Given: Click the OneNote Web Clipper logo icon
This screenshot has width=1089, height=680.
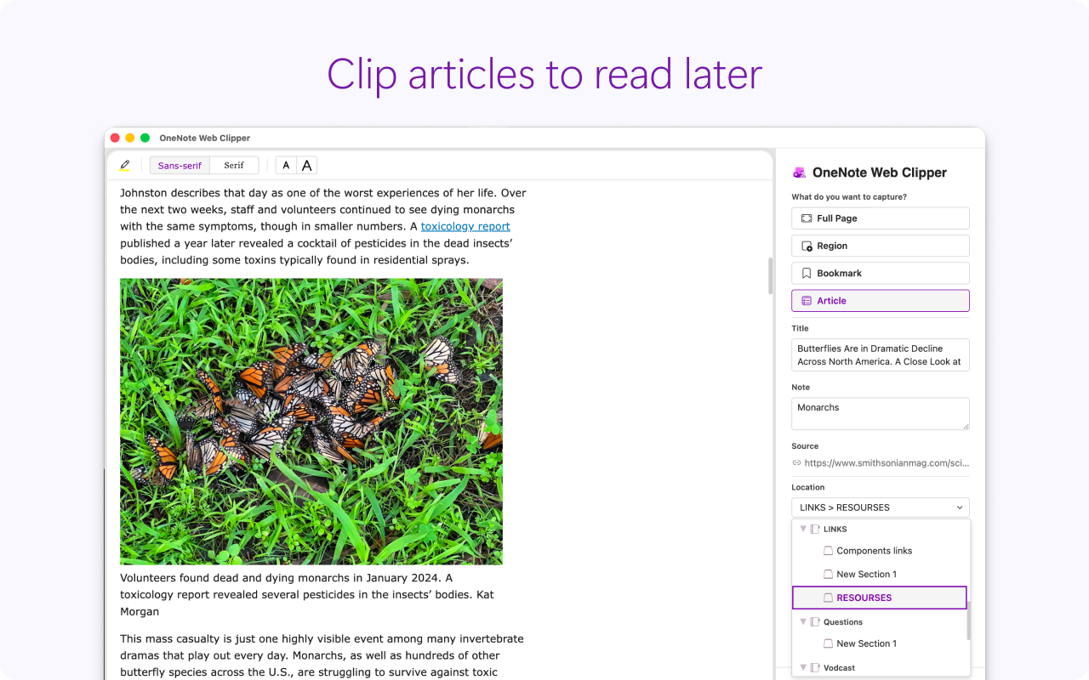Looking at the screenshot, I should click(799, 173).
